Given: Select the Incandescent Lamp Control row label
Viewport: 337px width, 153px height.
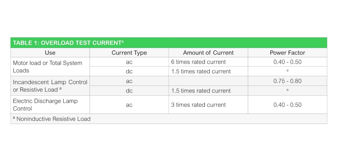Looking at the screenshot, I should pos(50,86).
